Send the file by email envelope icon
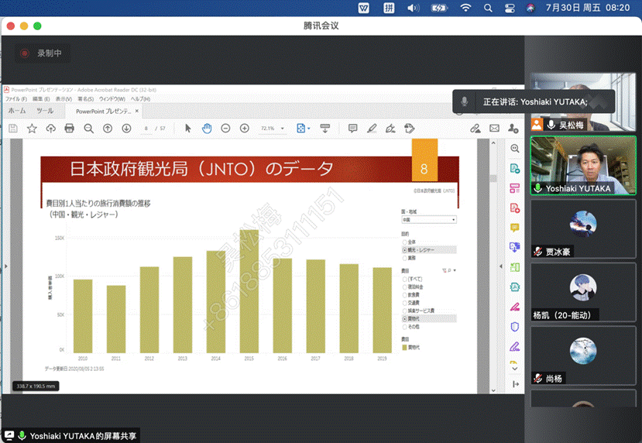The height and width of the screenshot is (443, 642). pyautogui.click(x=495, y=129)
